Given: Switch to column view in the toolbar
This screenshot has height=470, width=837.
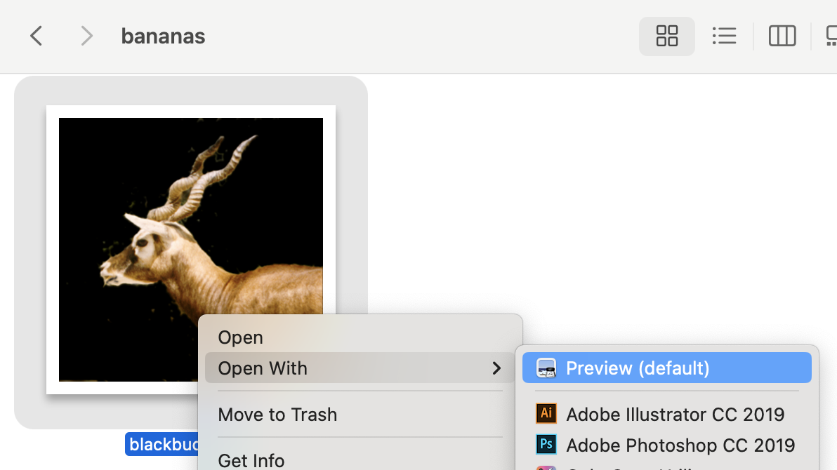Looking at the screenshot, I should 782,36.
